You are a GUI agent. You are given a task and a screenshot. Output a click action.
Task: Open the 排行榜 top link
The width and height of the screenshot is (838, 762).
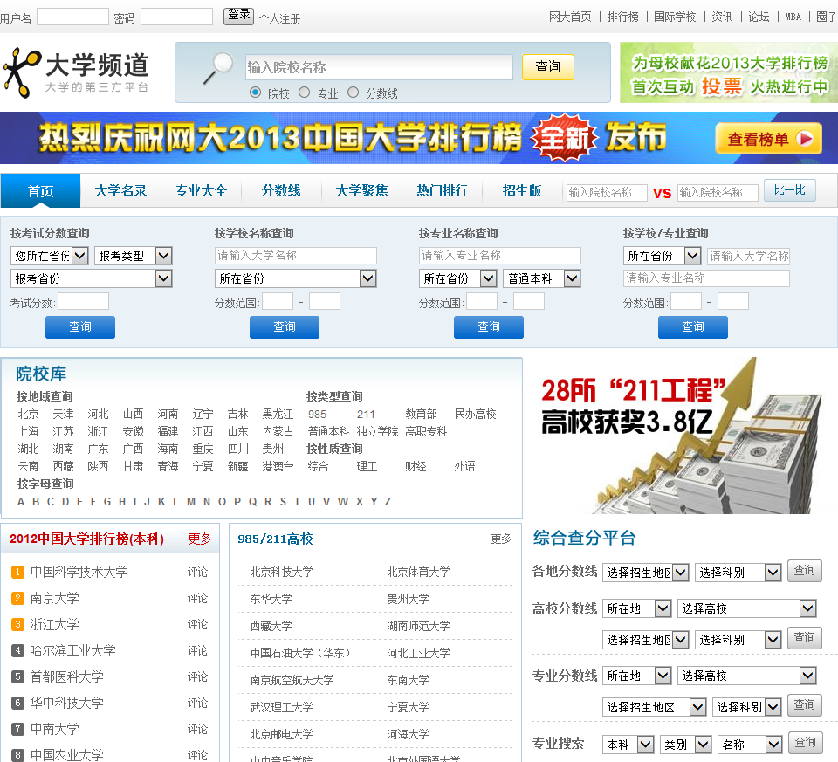pos(622,17)
